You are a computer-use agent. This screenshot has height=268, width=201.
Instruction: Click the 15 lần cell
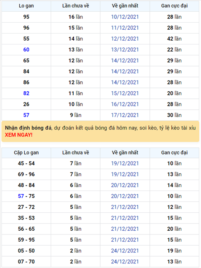point(75,28)
